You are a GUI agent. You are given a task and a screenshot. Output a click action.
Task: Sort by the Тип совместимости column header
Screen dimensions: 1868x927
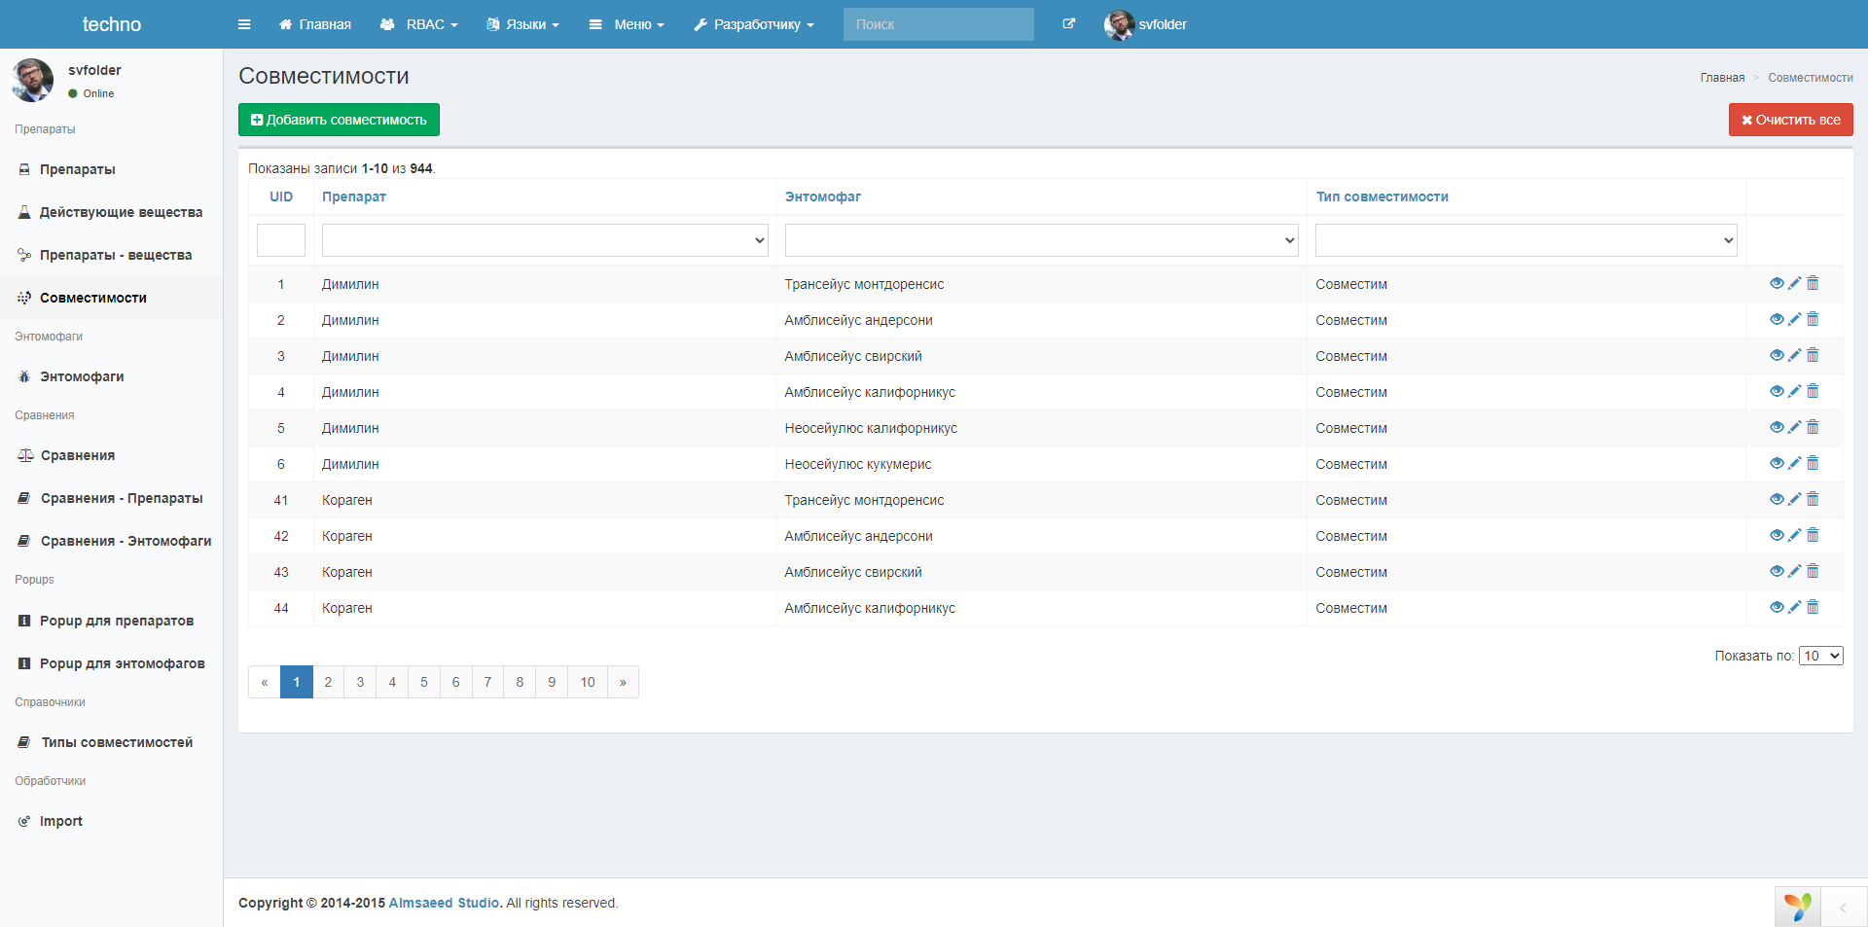(1382, 196)
